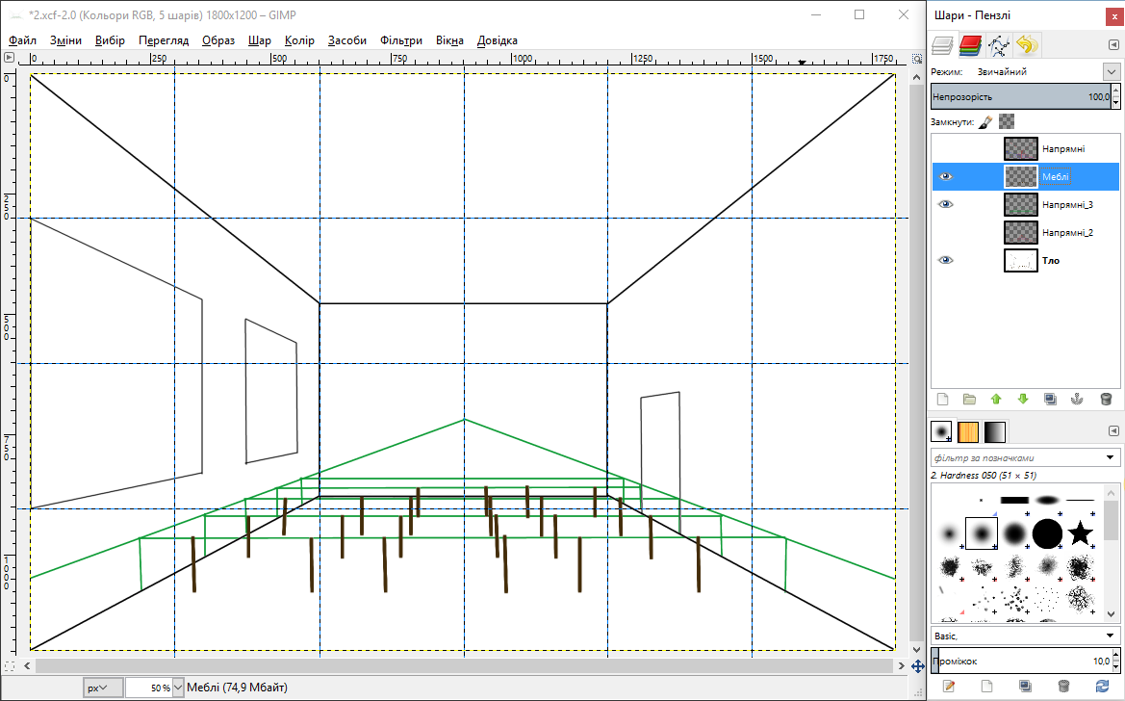Open the Шар menu
The image size is (1125, 701).
(x=259, y=40)
